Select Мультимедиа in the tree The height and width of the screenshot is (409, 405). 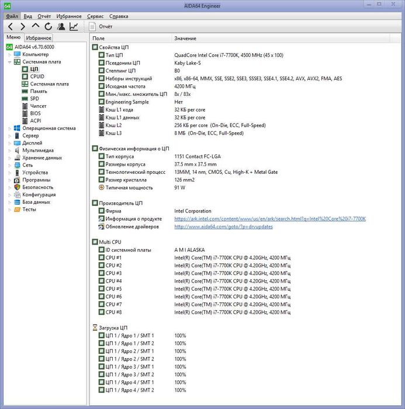pos(34,150)
